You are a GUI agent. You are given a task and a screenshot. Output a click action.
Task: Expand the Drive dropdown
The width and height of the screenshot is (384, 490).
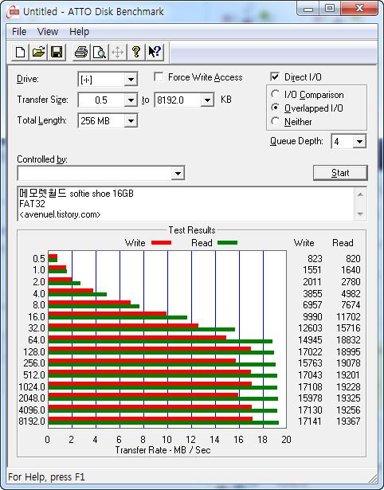(x=131, y=80)
